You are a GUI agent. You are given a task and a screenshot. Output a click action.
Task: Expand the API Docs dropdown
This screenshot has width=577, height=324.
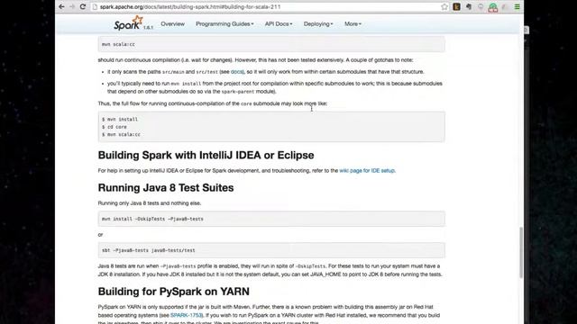pyautogui.click(x=279, y=24)
